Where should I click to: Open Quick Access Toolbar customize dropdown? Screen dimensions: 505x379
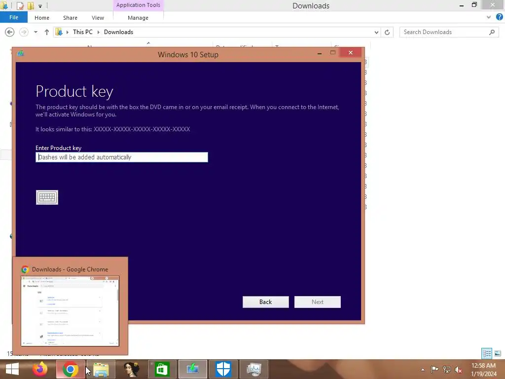40,6
